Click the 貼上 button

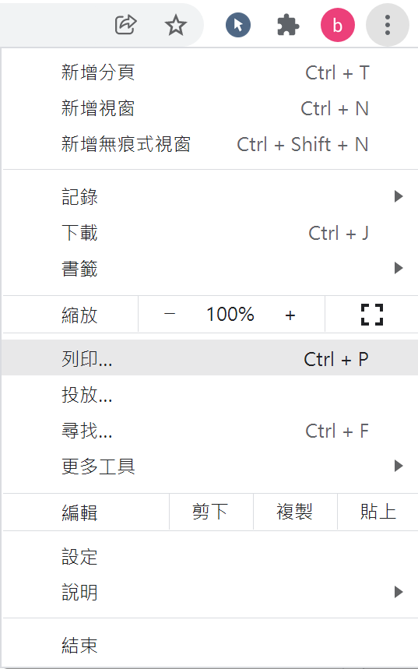[x=378, y=512]
